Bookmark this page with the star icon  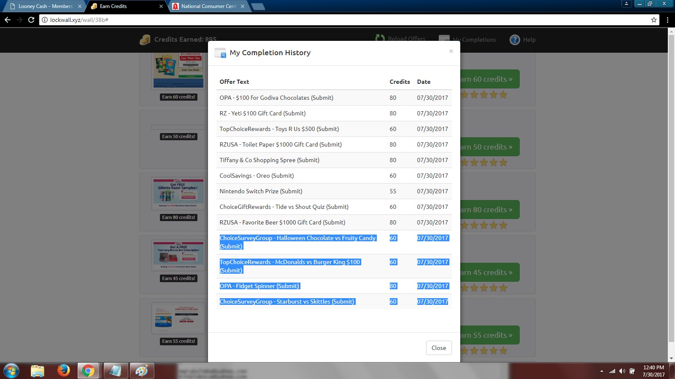pos(654,20)
